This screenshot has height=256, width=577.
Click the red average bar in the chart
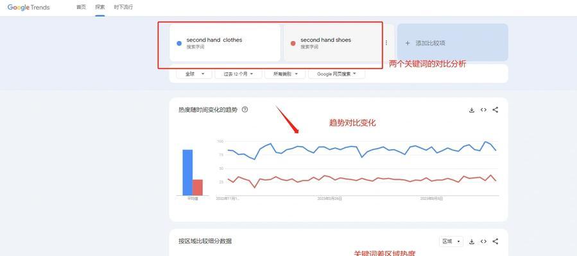pos(198,188)
